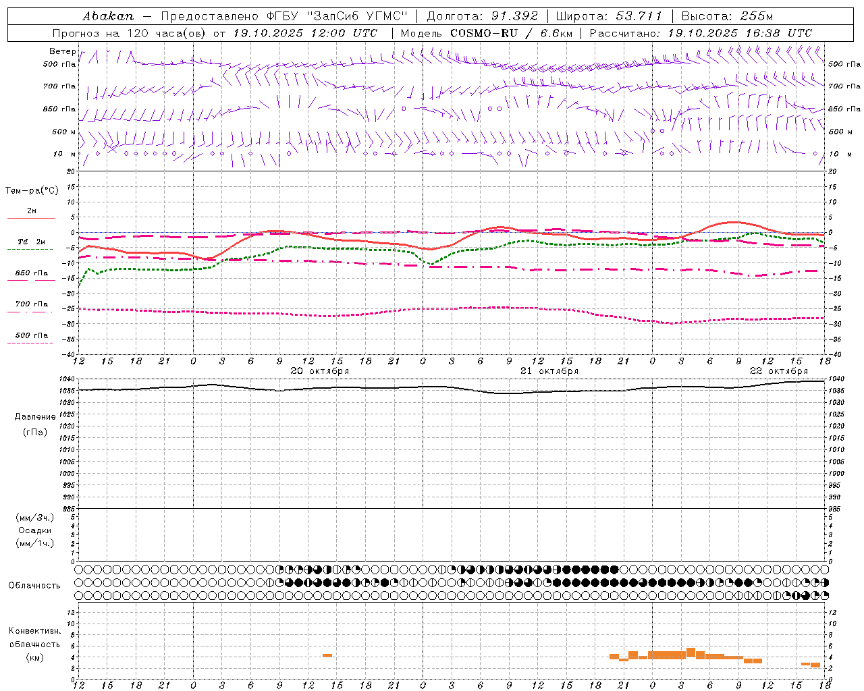Click the dashed line sample under 'Td 2м'
The height and width of the screenshot is (691, 864).
tap(30, 250)
